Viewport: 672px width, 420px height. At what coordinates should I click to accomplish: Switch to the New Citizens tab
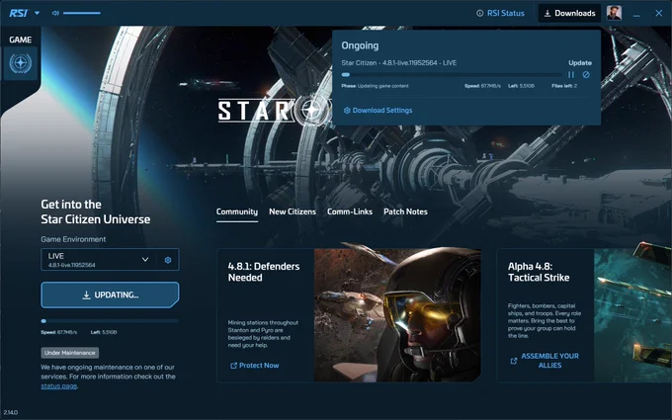[293, 211]
